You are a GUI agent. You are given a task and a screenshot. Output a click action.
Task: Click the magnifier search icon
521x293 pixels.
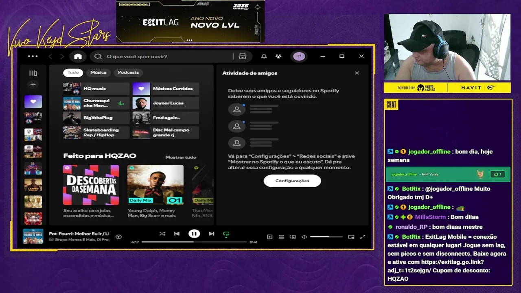click(x=98, y=57)
